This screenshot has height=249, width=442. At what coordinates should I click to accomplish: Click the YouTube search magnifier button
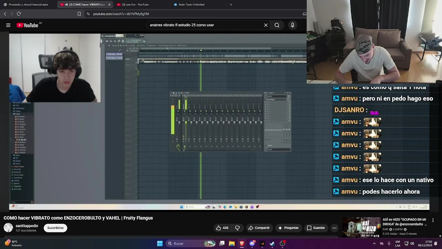click(x=277, y=25)
